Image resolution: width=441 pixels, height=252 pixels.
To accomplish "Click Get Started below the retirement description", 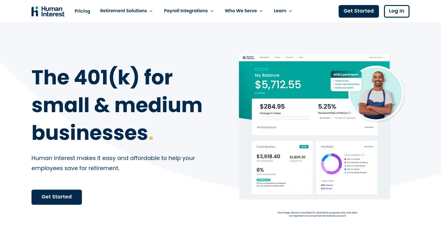I will point(57,197).
